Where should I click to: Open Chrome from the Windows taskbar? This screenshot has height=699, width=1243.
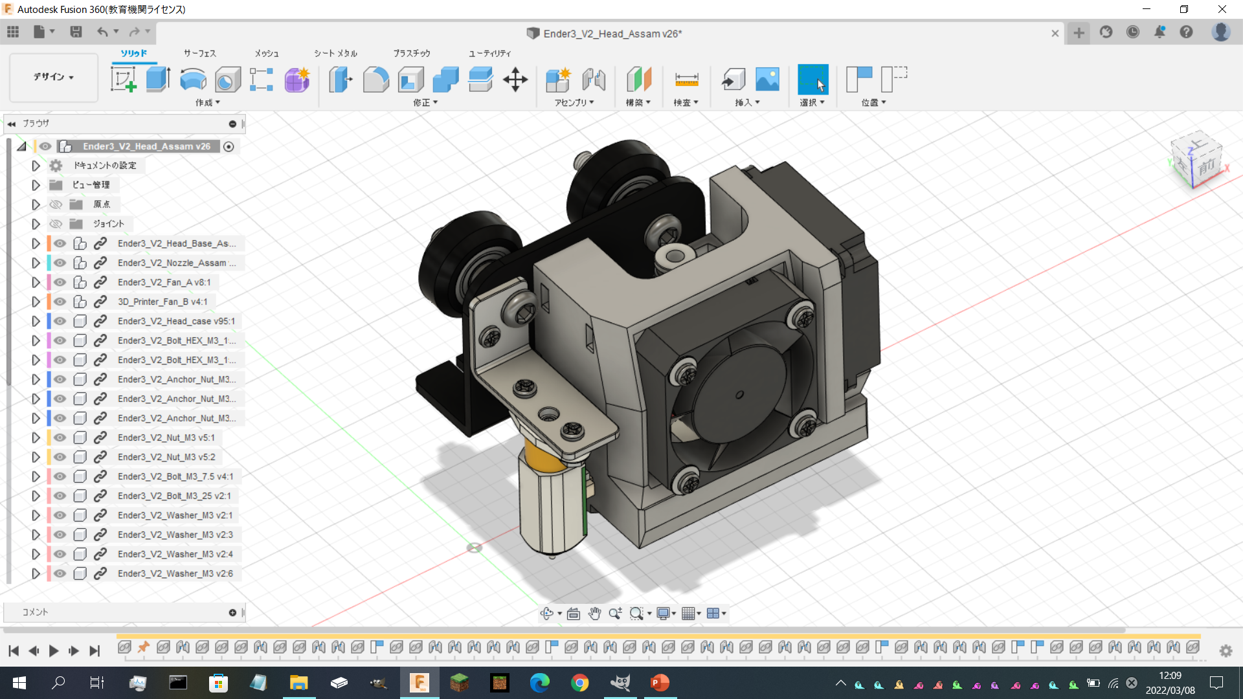(579, 683)
